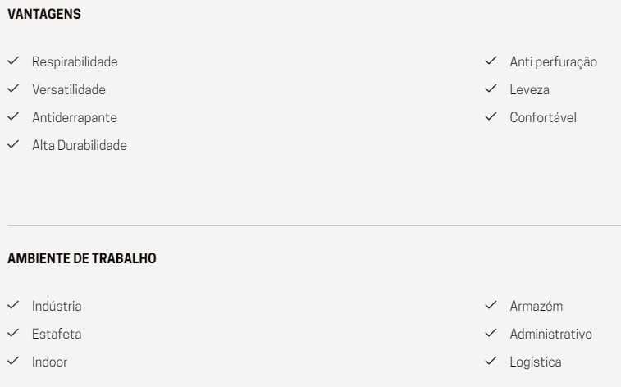This screenshot has height=387, width=621.
Task: Click the checkmark beside Logística
Action: (x=491, y=361)
